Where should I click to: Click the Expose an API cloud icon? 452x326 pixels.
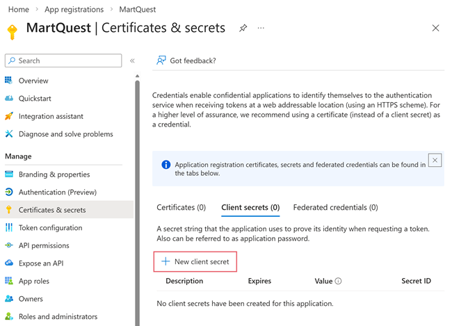pyautogui.click(x=9, y=263)
